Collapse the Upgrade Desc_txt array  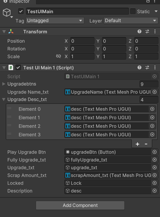tap(4, 99)
